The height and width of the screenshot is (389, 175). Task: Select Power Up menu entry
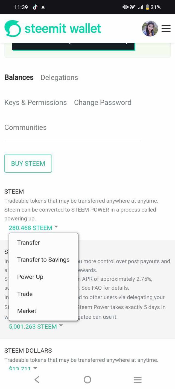tap(30, 277)
